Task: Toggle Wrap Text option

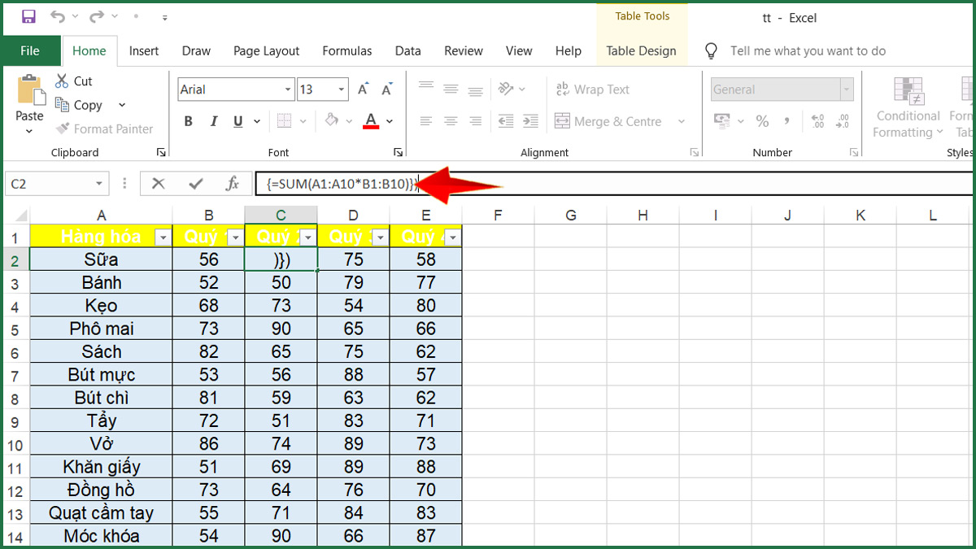Action: click(x=592, y=89)
